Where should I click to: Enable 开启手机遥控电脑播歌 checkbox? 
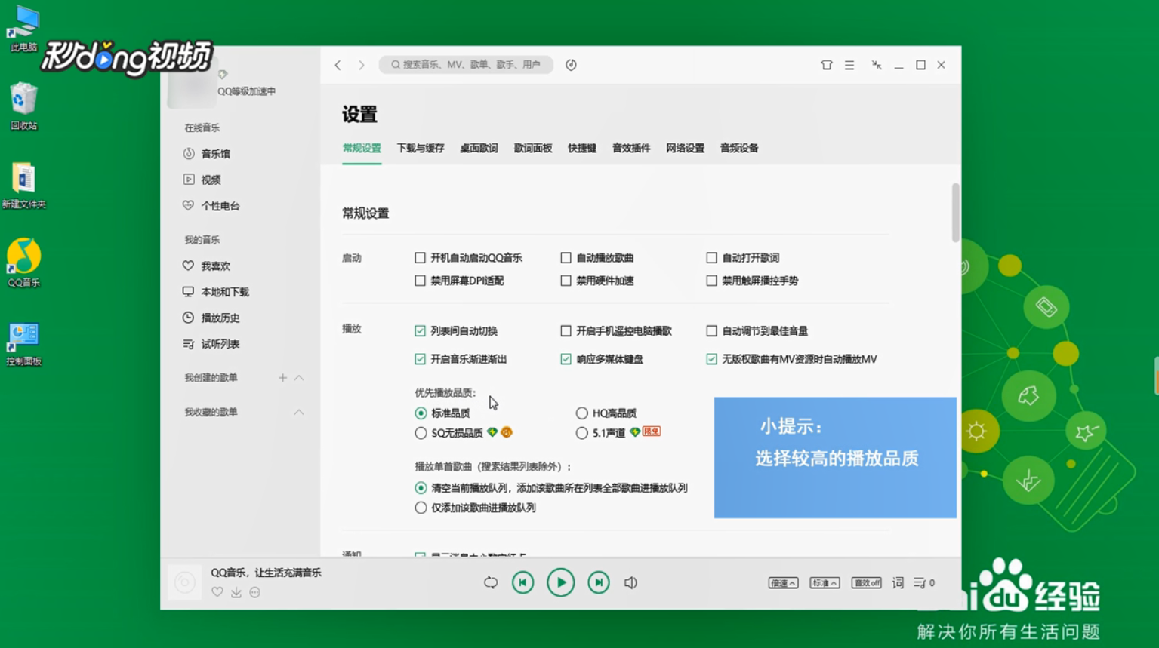pyautogui.click(x=566, y=331)
